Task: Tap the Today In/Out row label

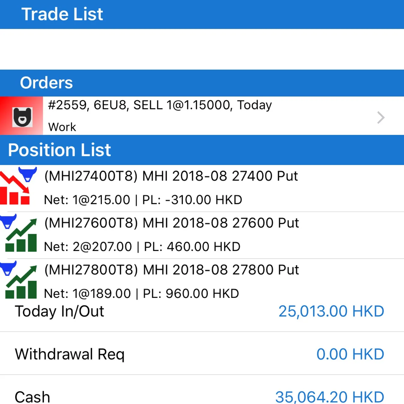Action: 59,312
